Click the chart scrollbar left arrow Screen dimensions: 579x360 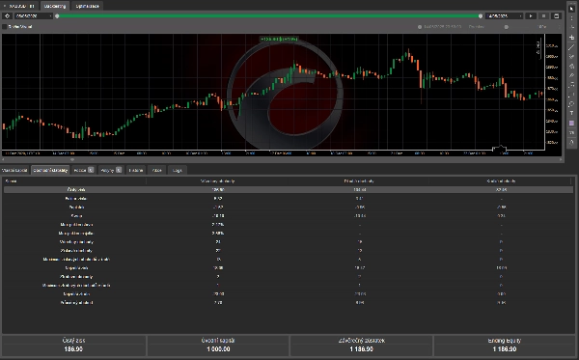point(3,159)
